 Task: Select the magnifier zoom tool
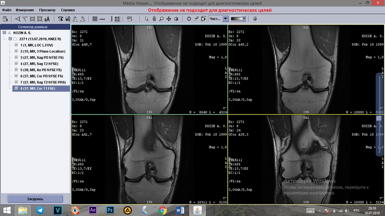162,19
